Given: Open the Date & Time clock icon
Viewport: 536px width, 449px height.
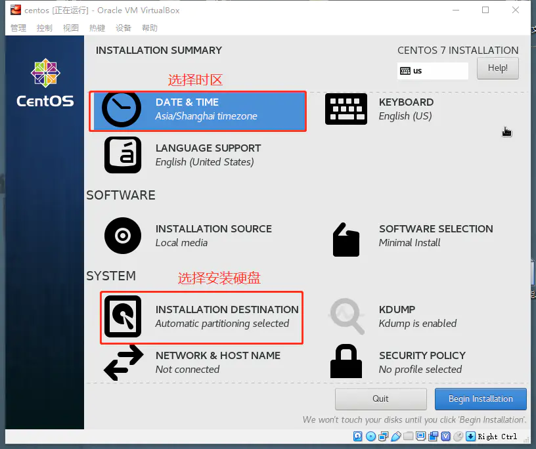Looking at the screenshot, I should (122, 109).
